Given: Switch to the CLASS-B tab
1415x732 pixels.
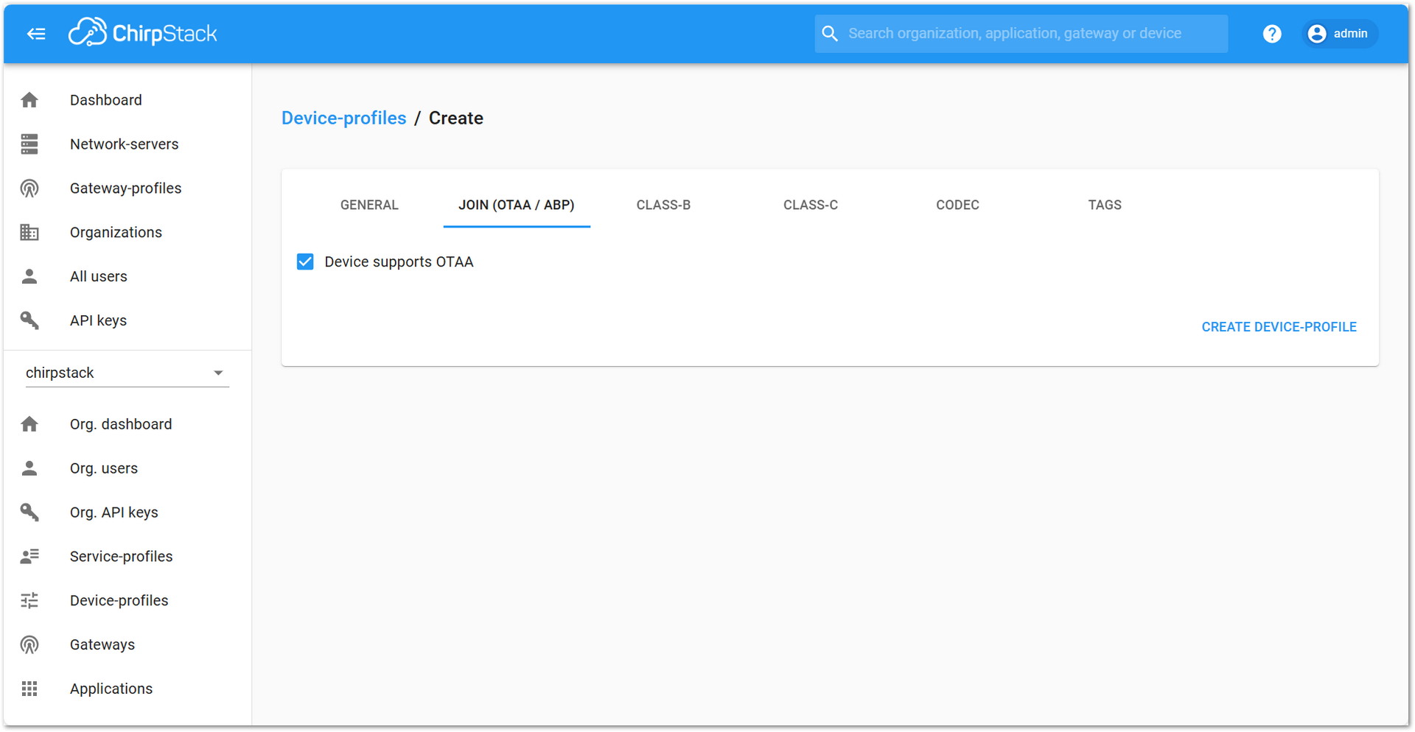Looking at the screenshot, I should [663, 205].
